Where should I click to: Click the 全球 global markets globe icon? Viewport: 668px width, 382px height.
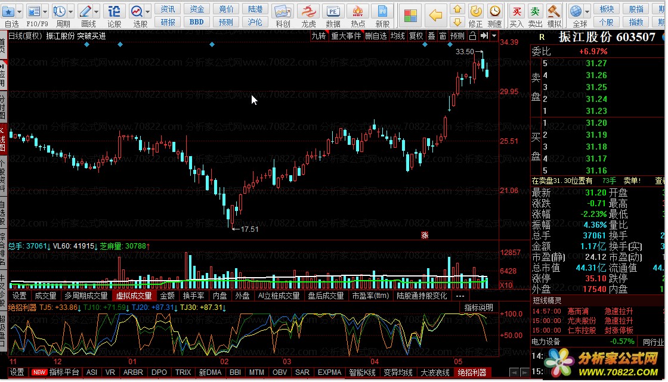(576, 11)
